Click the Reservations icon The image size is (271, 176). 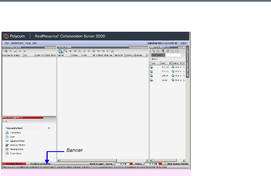coord(7,153)
